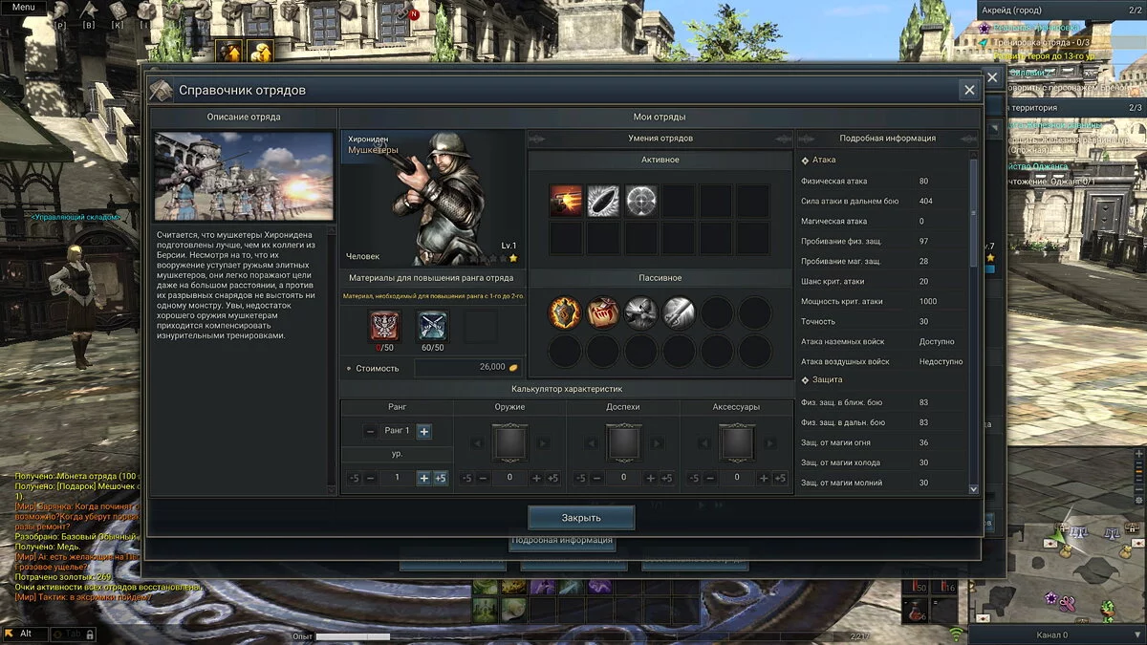
Task: Close the Справочник отрядов window
Action: click(969, 90)
